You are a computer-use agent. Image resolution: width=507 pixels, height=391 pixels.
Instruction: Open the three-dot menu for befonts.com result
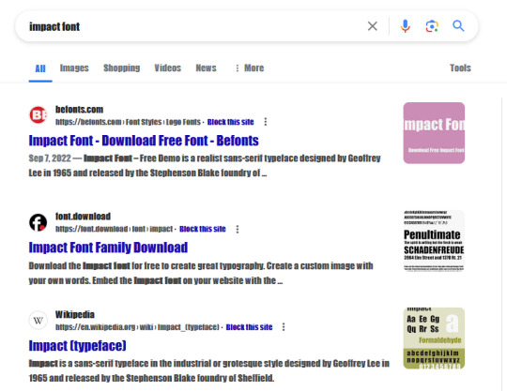coord(266,122)
